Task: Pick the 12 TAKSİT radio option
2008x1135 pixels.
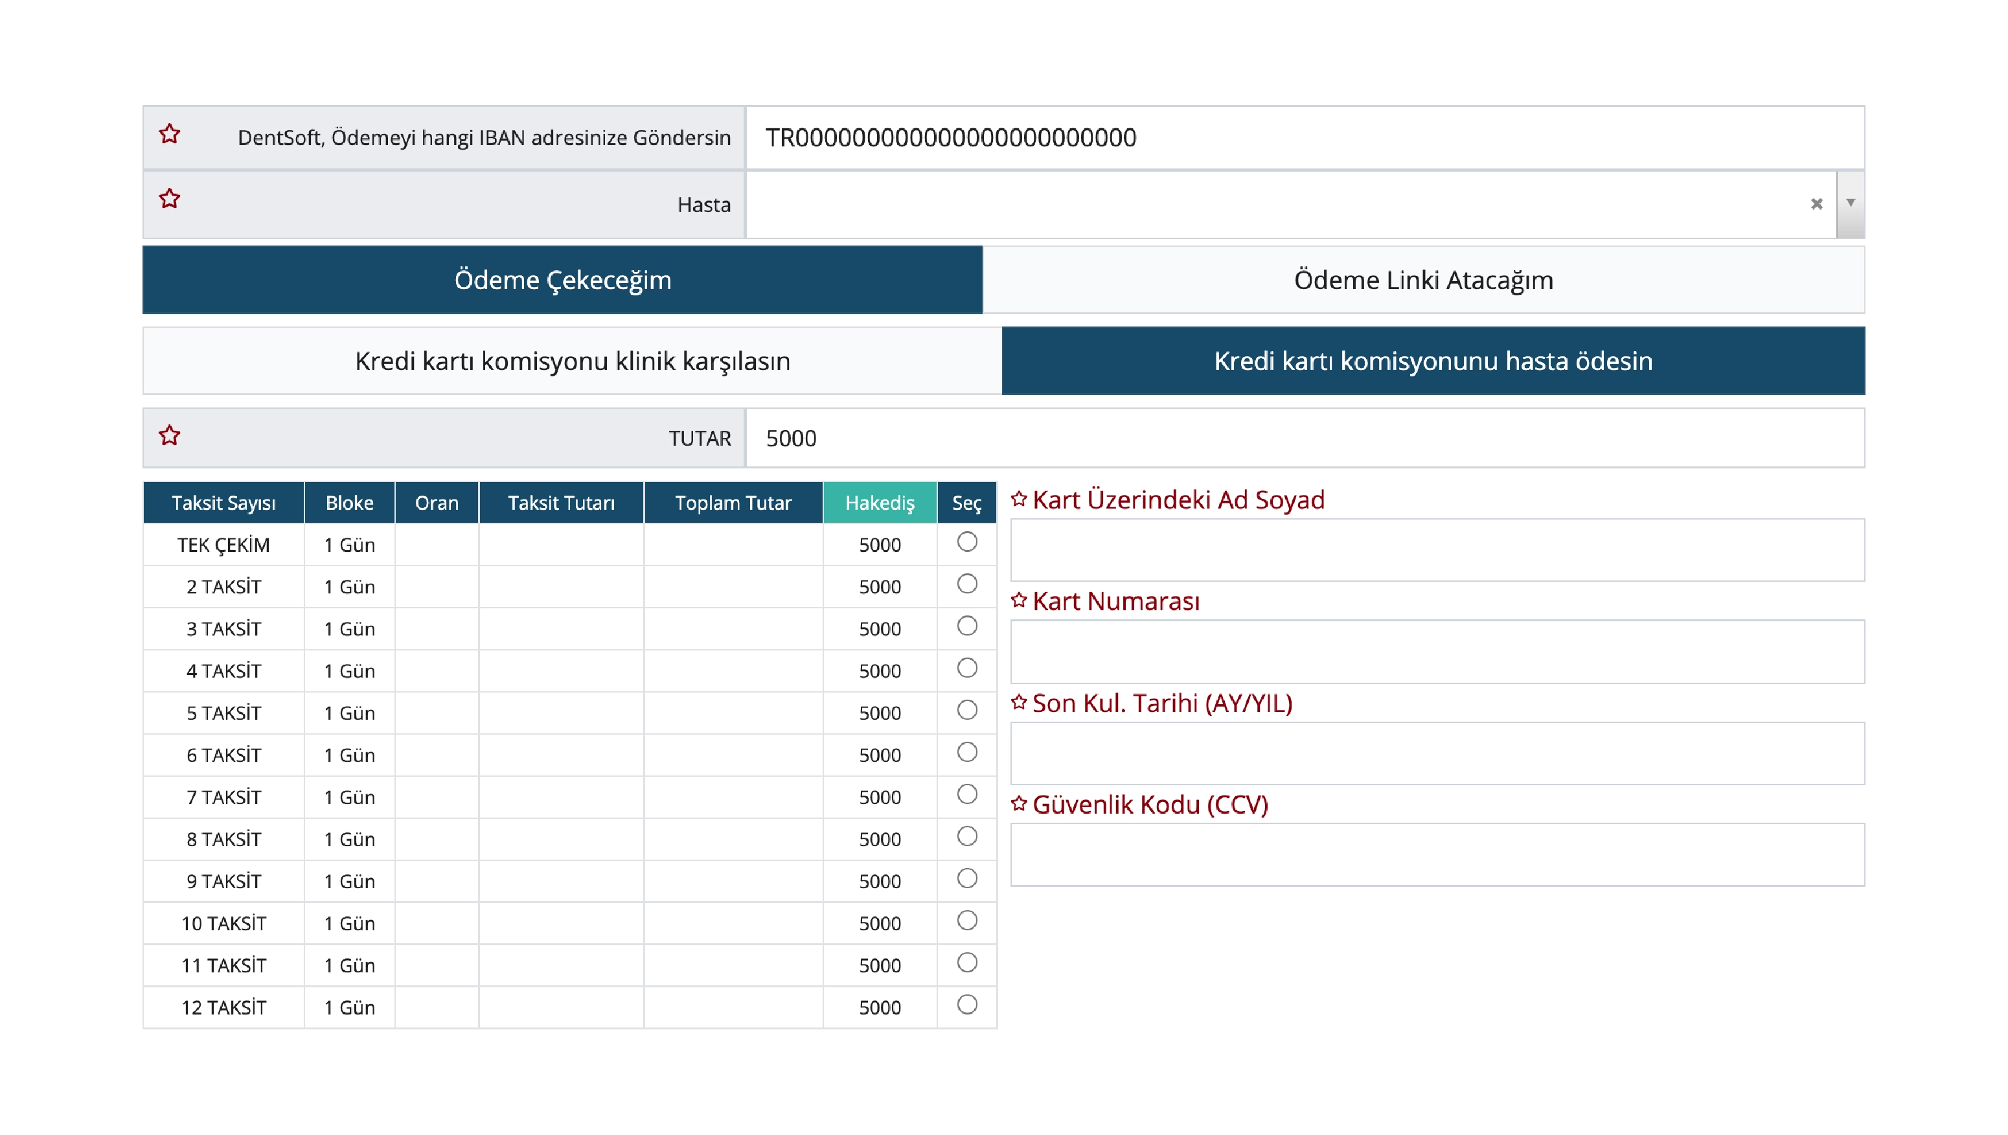Action: pyautogui.click(x=966, y=1005)
